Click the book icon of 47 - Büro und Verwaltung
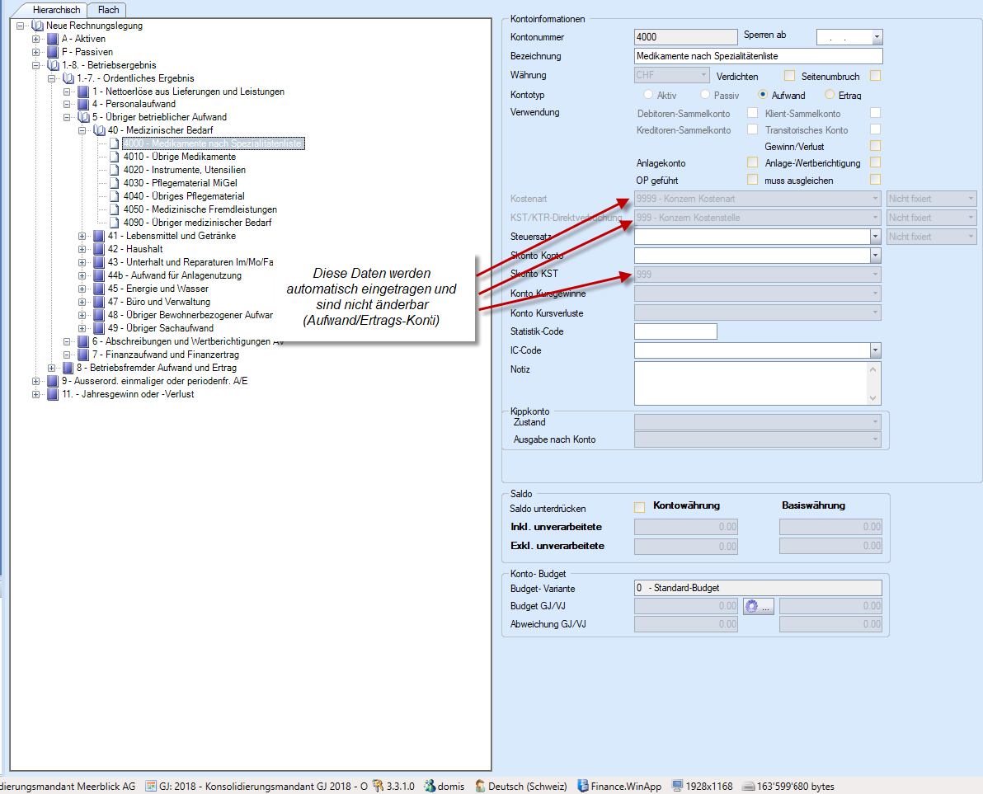 pos(99,302)
